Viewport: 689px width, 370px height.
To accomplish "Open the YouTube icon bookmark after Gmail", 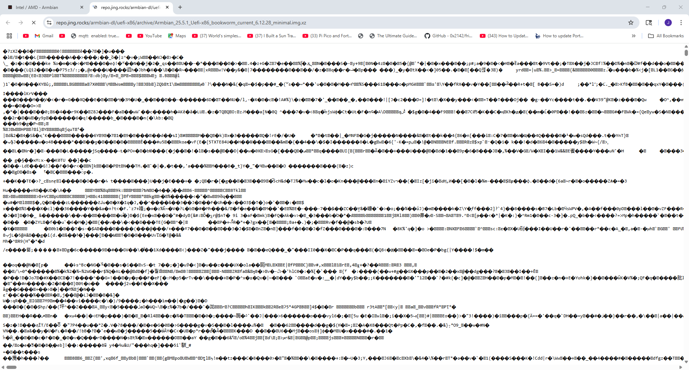I will (x=62, y=36).
